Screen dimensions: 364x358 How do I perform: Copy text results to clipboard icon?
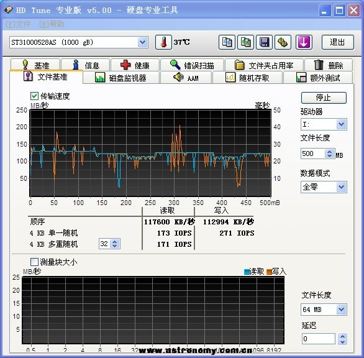point(227,42)
